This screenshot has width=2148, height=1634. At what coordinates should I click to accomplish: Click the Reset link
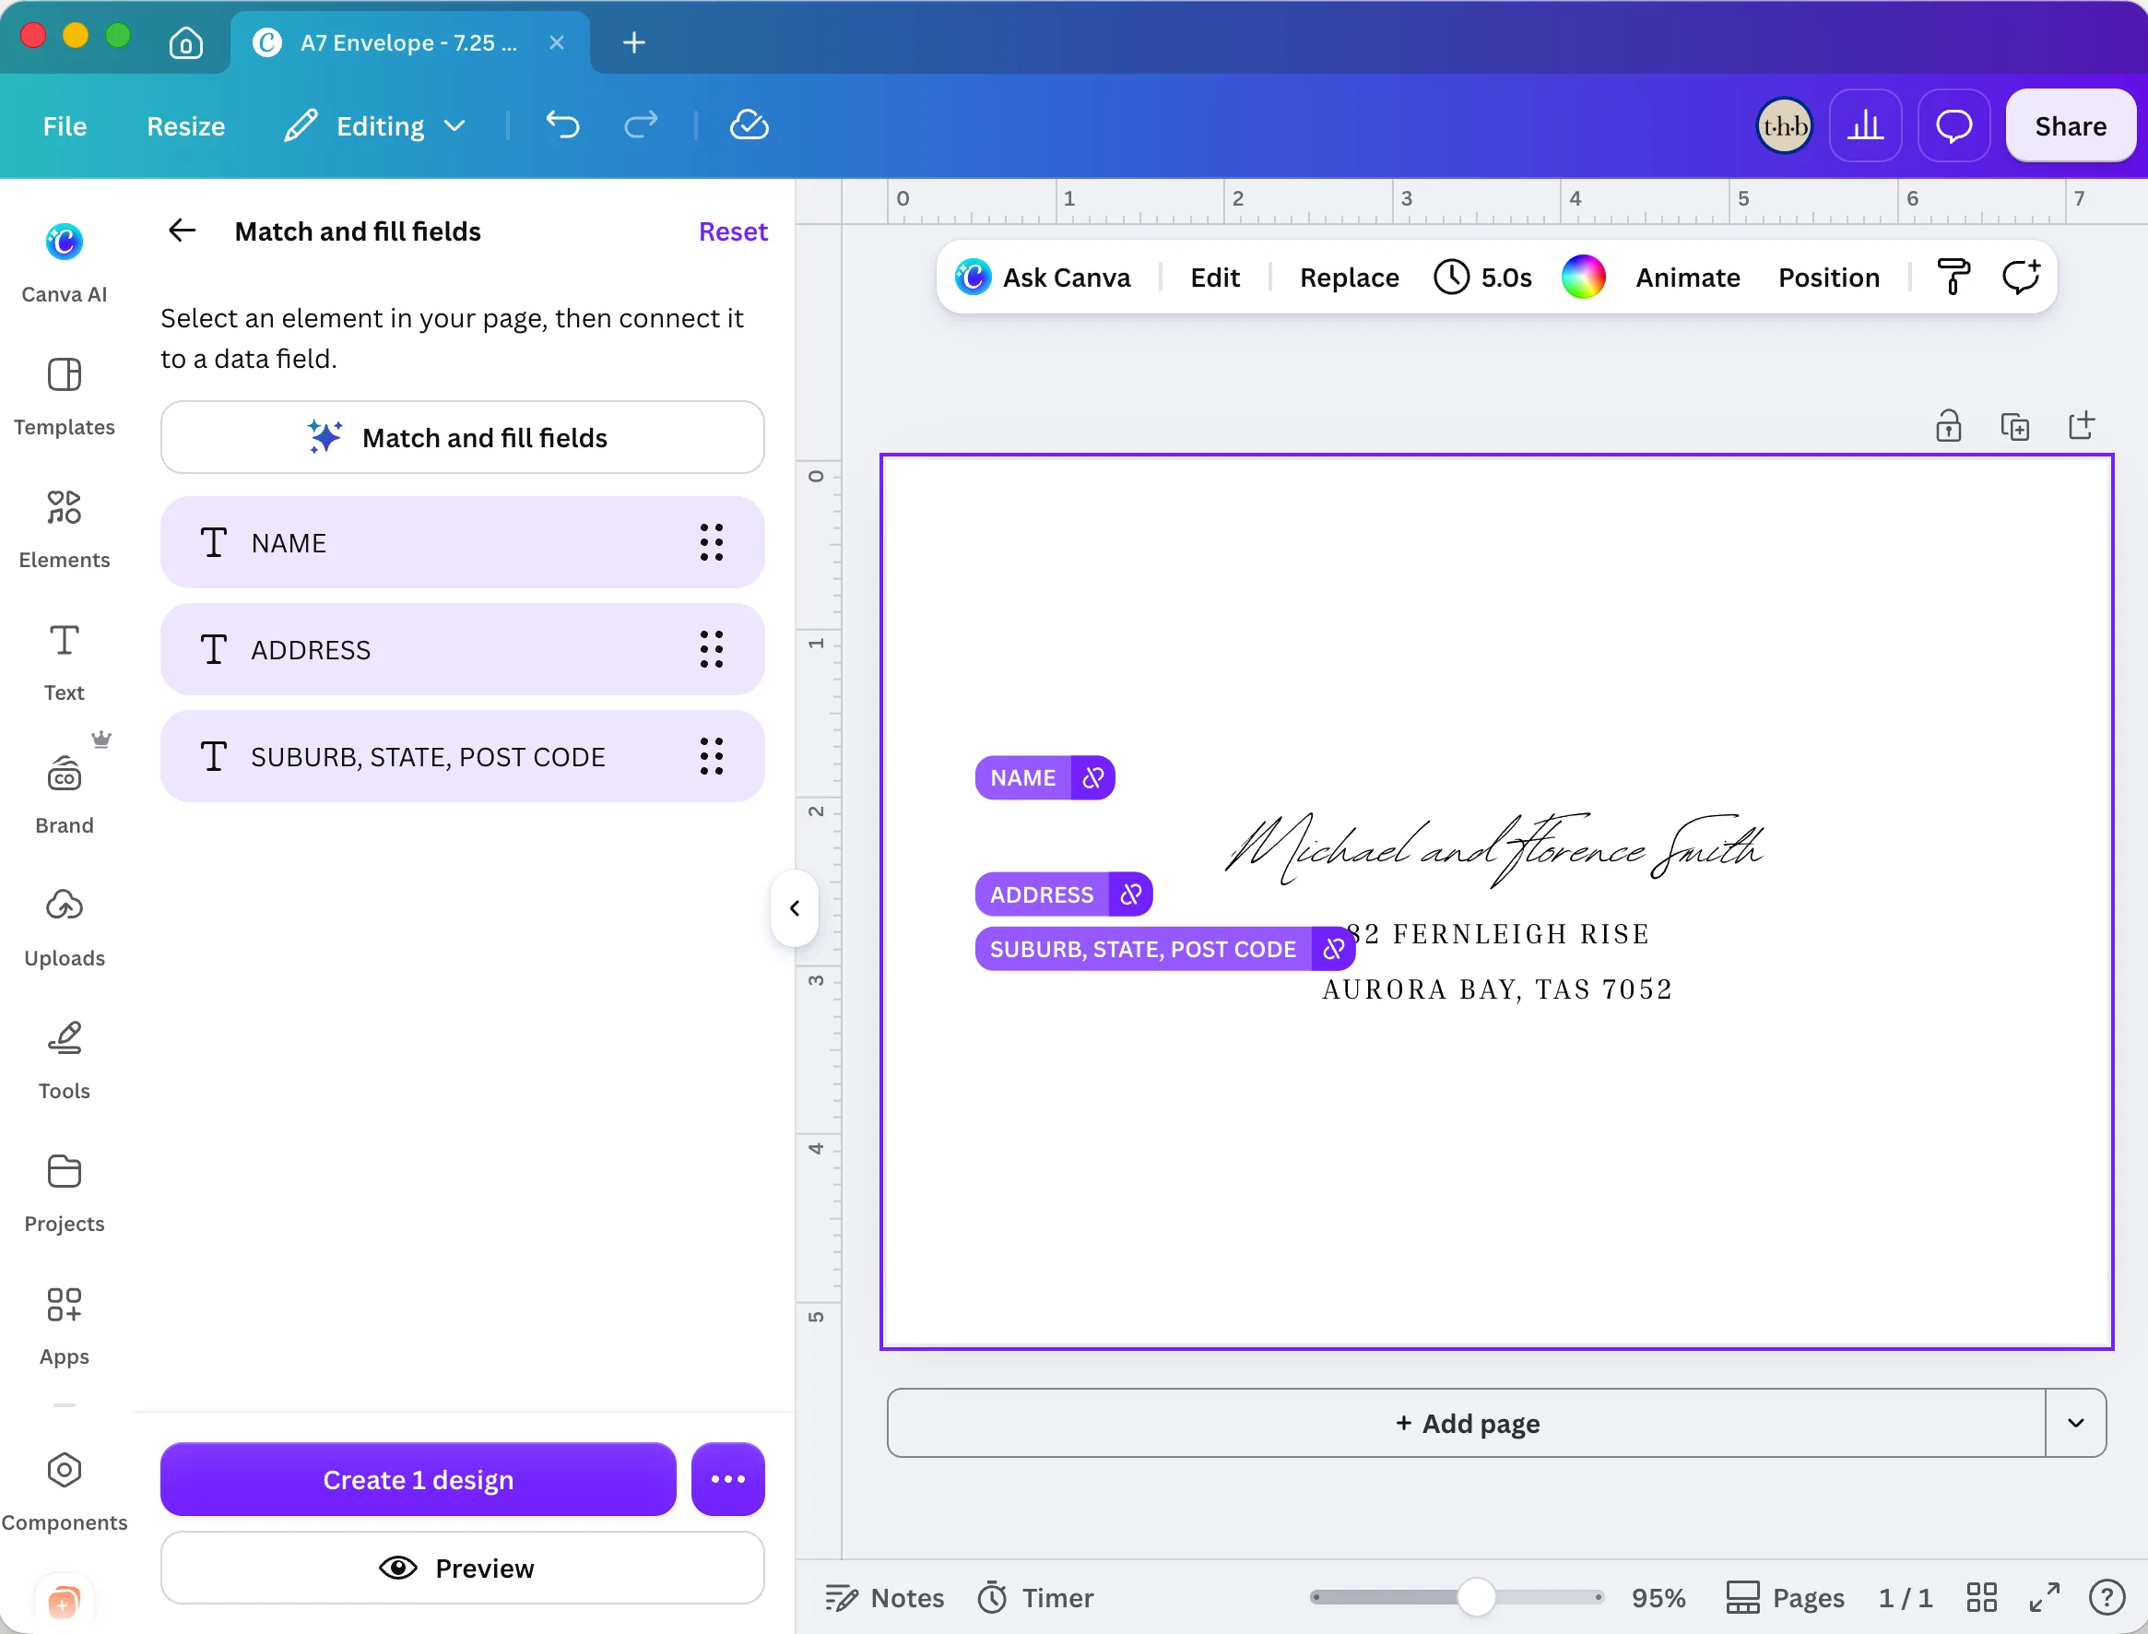point(733,231)
